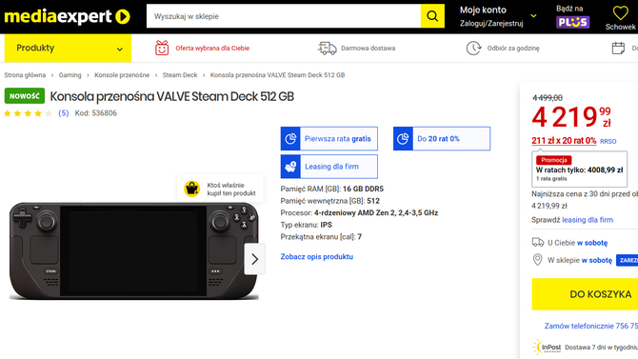The height and width of the screenshot is (359, 638).
Task: Click the PLUS badge icon
Action: click(572, 22)
